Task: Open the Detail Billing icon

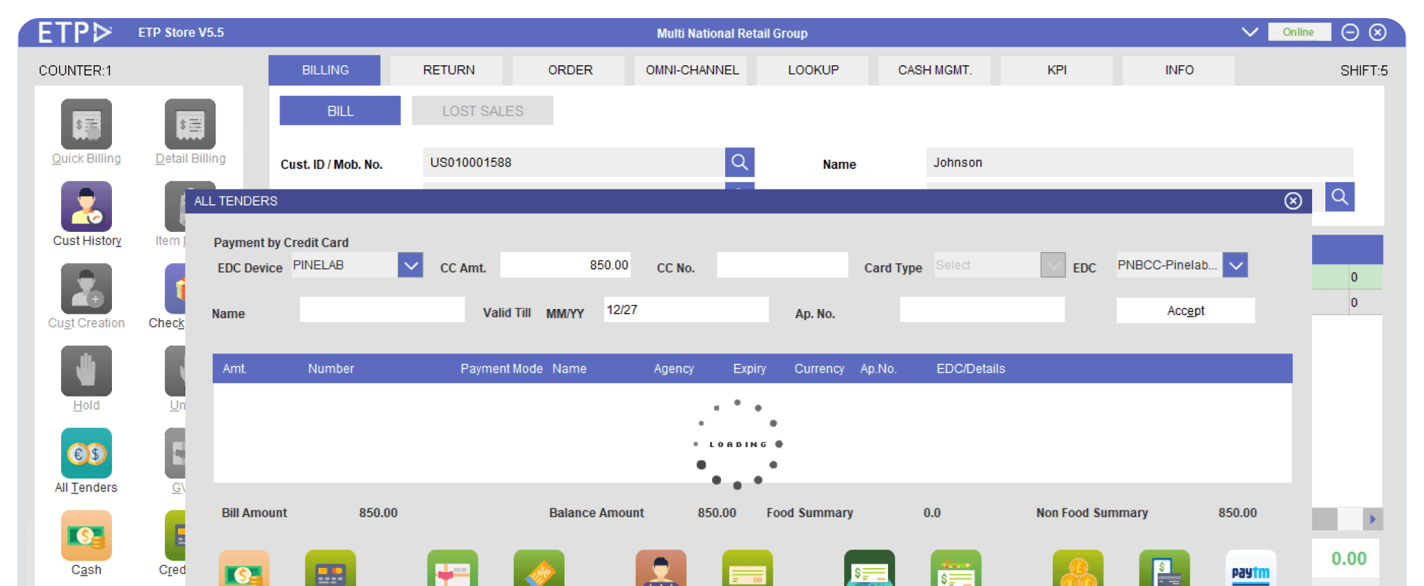Action: coord(190,125)
